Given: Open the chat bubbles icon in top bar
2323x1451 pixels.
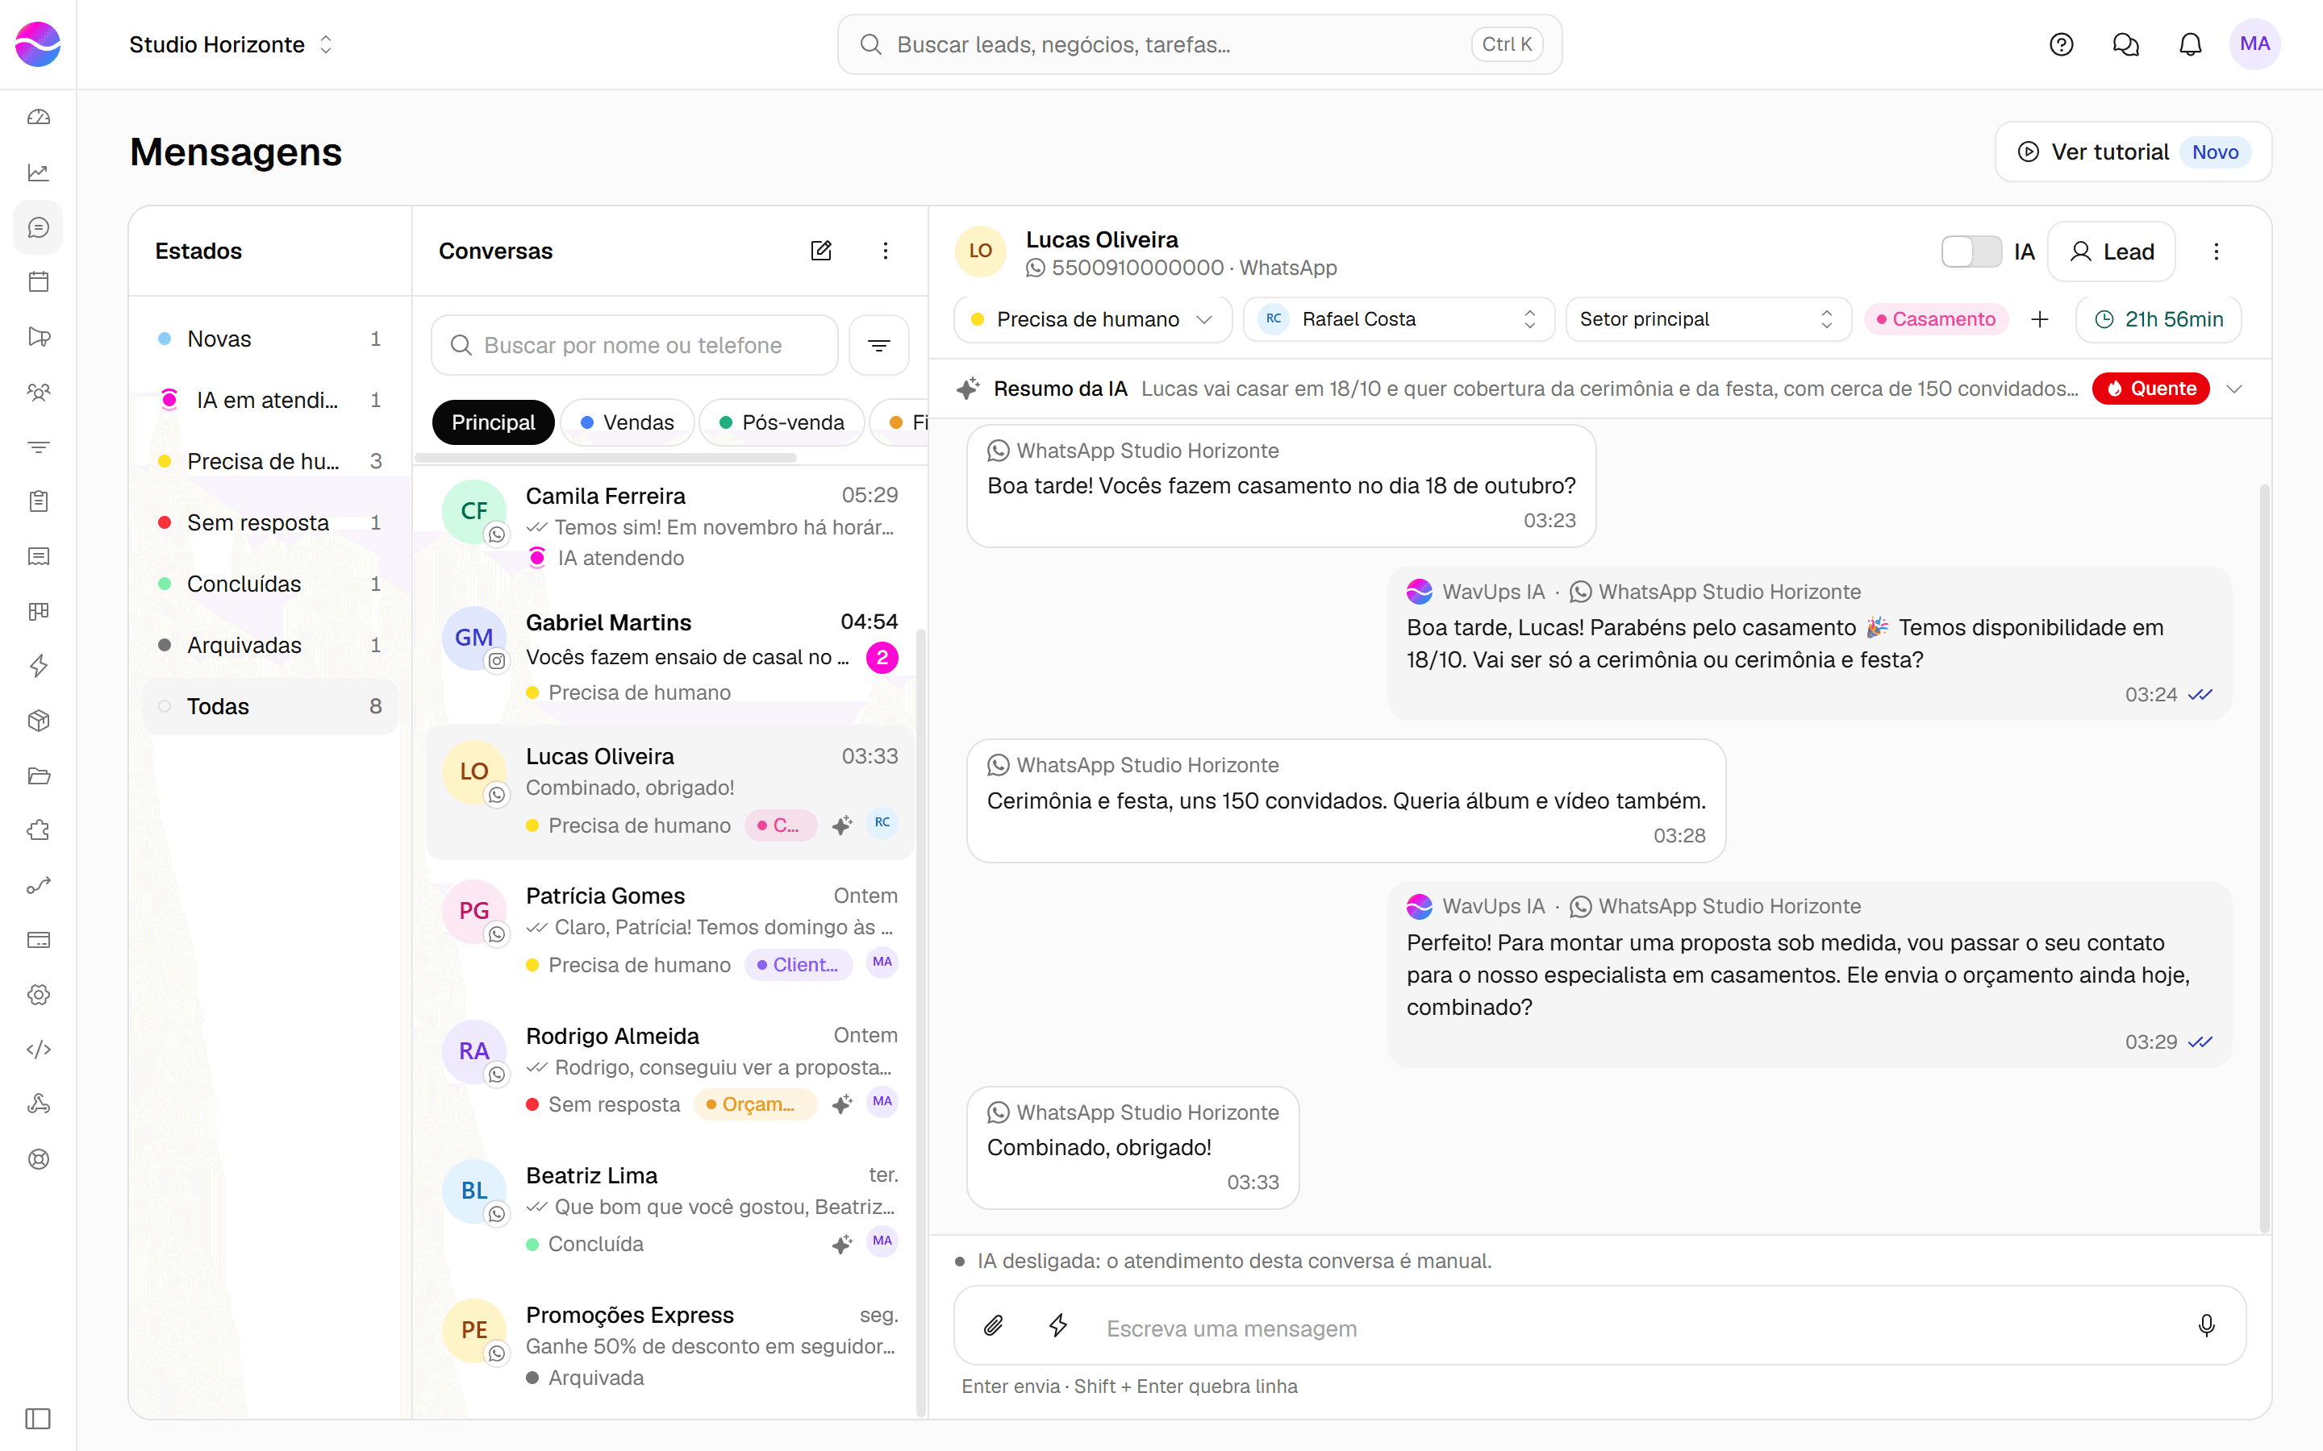Looking at the screenshot, I should (x=2125, y=44).
